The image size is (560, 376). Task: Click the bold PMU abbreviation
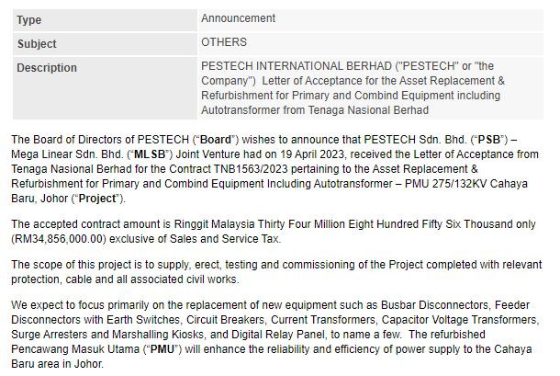tap(162, 348)
